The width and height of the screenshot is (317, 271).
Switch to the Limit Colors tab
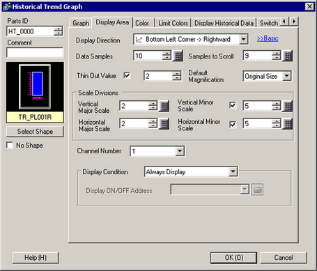[x=173, y=23]
